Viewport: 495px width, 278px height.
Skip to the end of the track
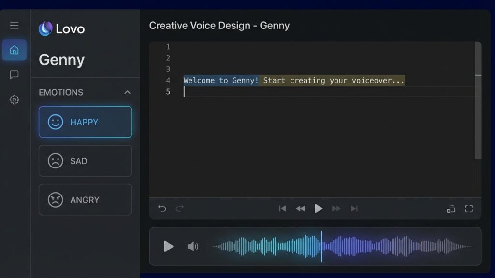354,208
